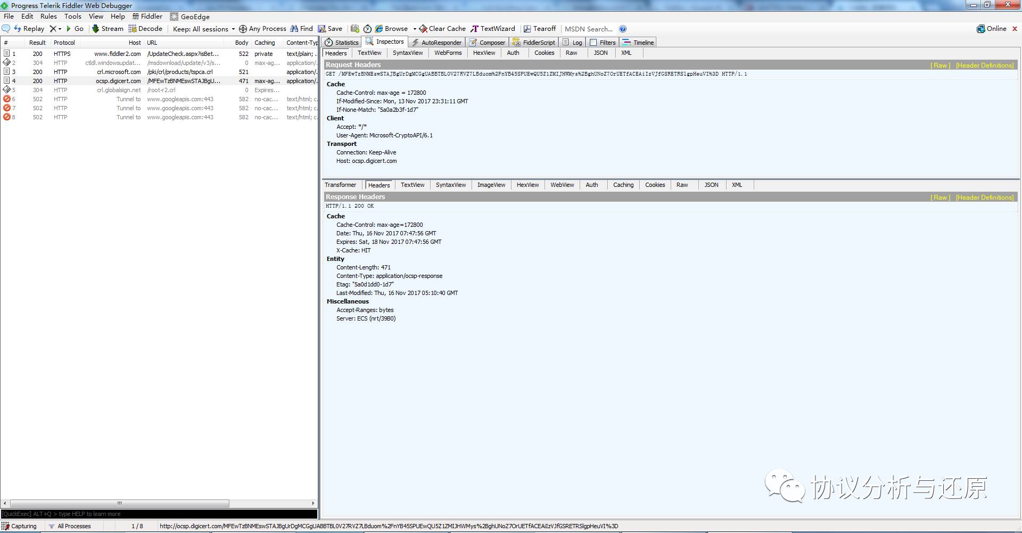Viewport: 1022px width, 533px height.
Task: Open help via blue question icon
Action: point(623,29)
